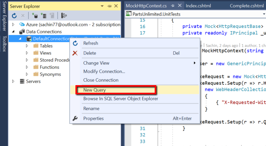This screenshot has width=266, height=146.
Task: Click the Connect to Database toolbar icon
Action: pos(35,16)
